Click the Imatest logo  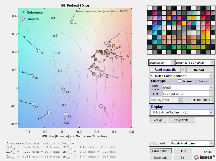point(203,157)
